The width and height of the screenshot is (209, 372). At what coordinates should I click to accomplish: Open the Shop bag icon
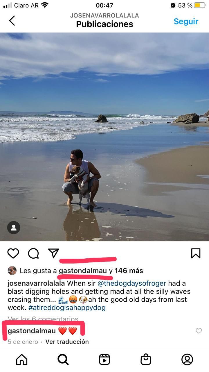coord(146,360)
